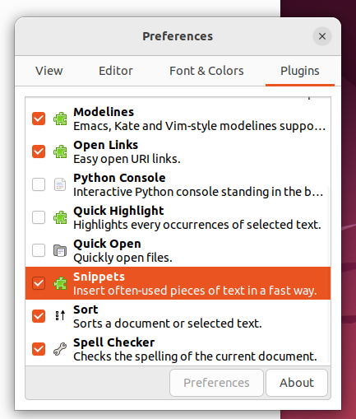Select 'Highlights every occurrences of selected text.'

pyautogui.click(x=197, y=225)
